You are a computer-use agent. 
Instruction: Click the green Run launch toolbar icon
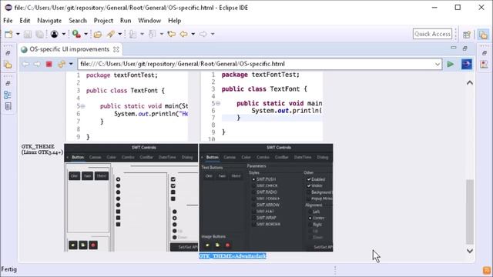(76, 34)
